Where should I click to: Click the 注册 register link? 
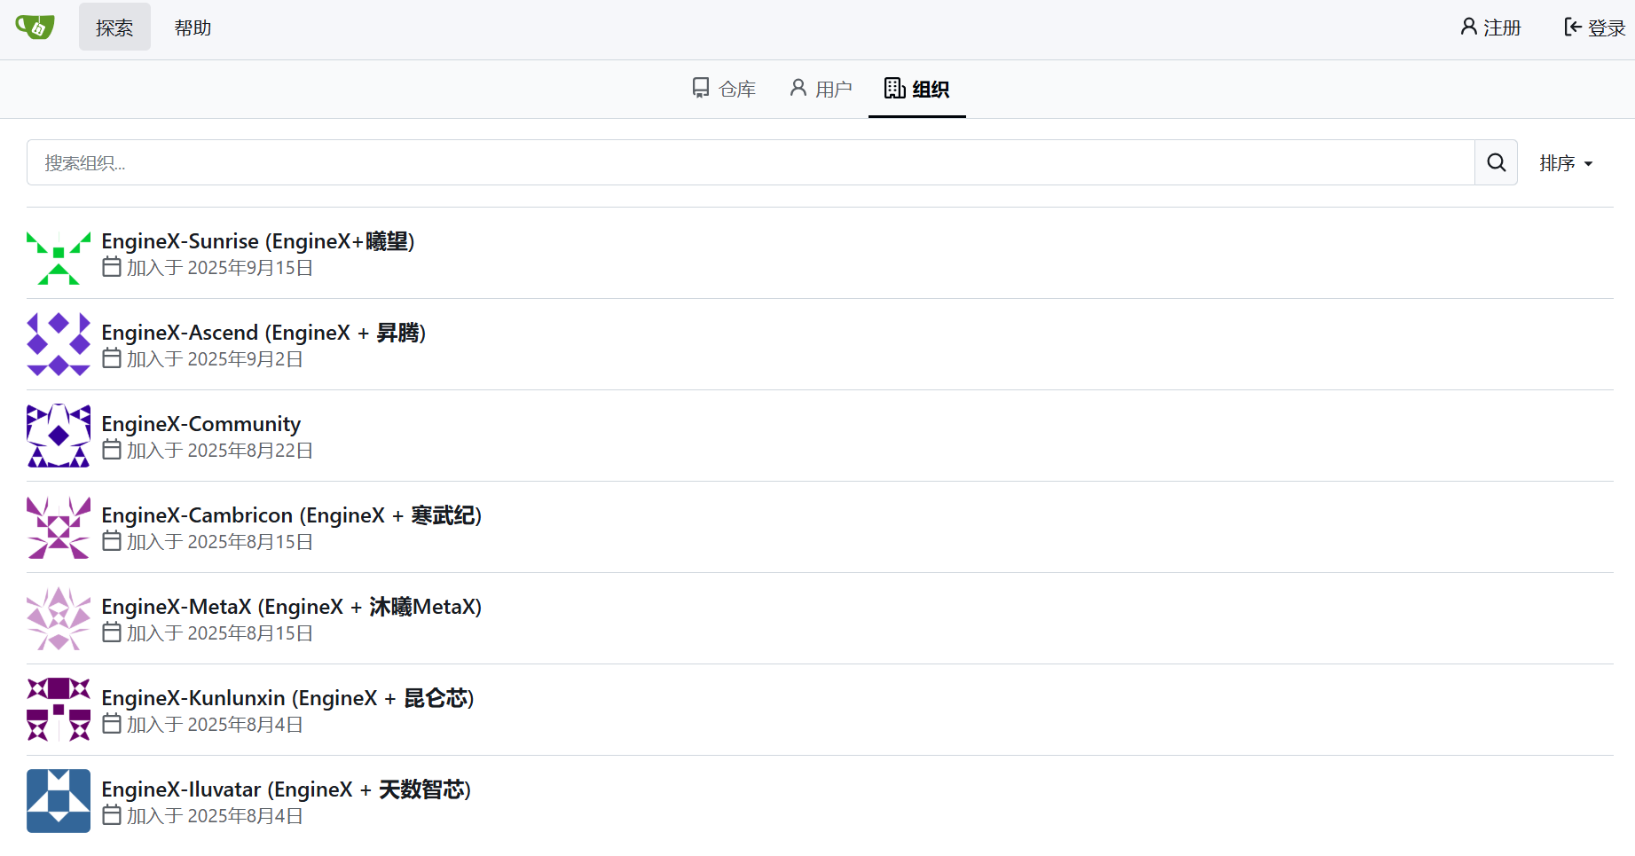tap(1491, 27)
